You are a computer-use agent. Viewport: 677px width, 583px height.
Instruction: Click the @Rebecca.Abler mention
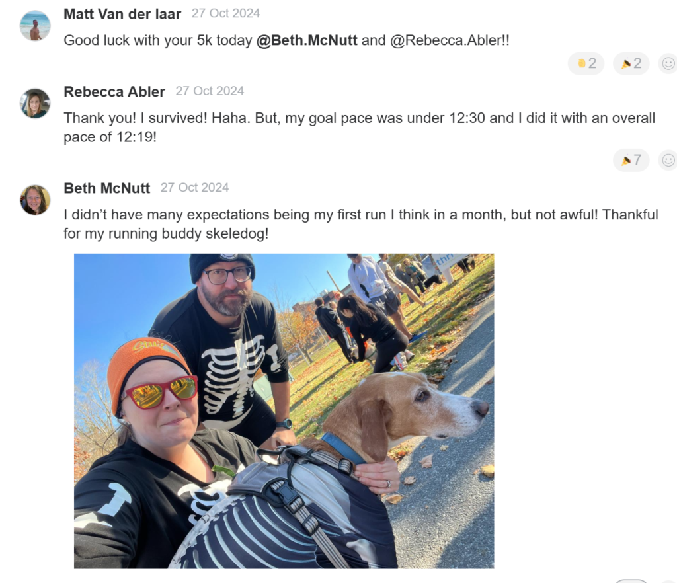(x=445, y=40)
